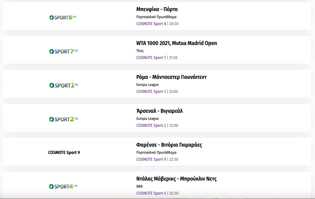Open the Μπενφίκα - Πόρτο match title

[x=157, y=9]
